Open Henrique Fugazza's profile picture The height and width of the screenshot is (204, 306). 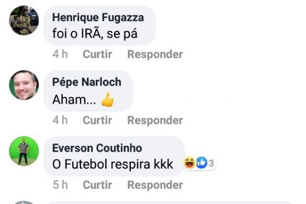(x=24, y=20)
